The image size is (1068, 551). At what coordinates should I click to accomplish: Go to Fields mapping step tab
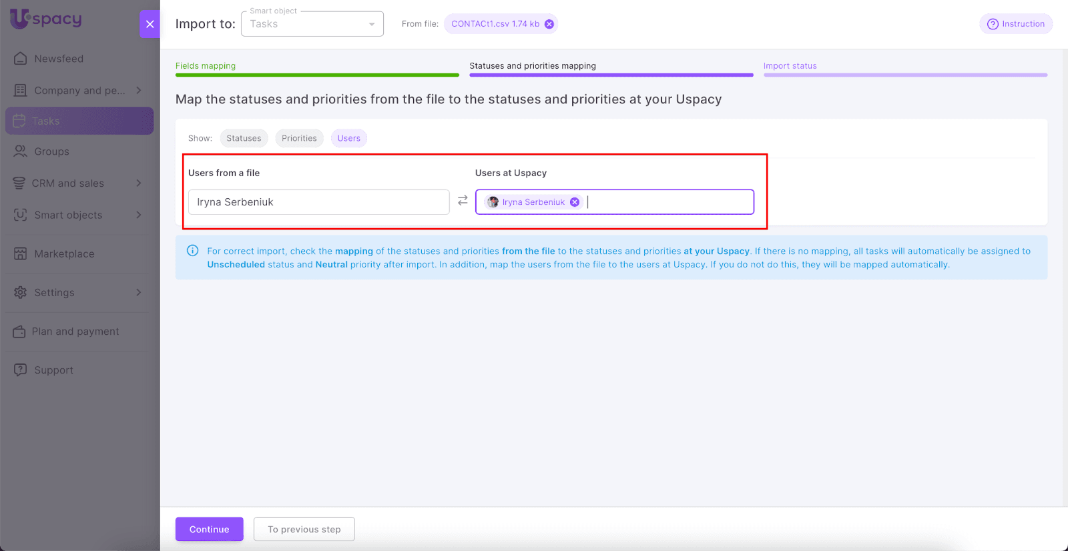click(x=206, y=66)
